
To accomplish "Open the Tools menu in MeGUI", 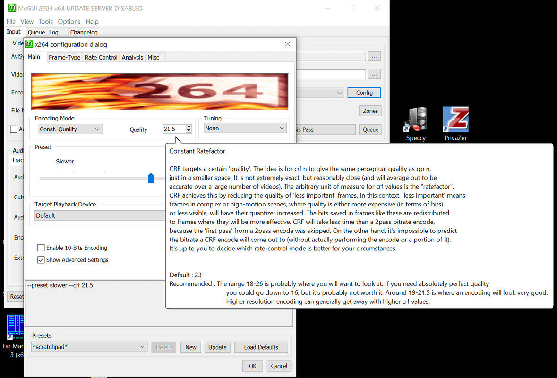I will (46, 21).
